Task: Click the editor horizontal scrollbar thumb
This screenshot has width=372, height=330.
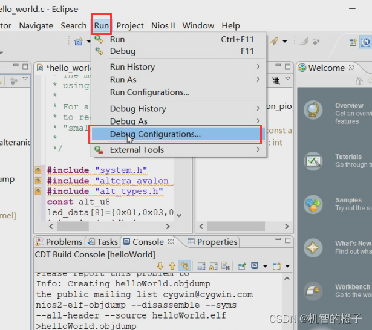Action: coord(73,227)
